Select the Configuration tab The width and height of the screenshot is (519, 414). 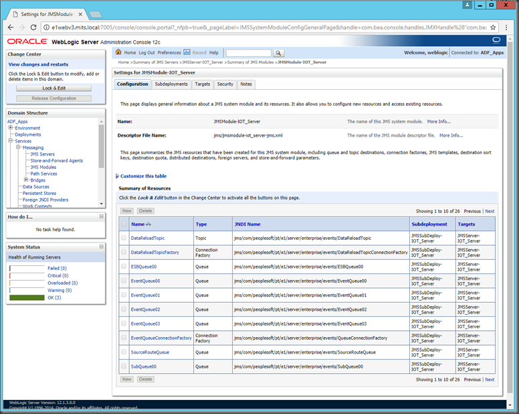[x=132, y=84]
